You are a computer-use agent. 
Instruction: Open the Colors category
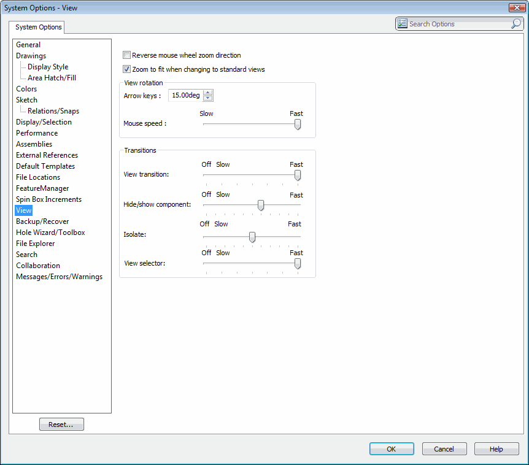(26, 89)
